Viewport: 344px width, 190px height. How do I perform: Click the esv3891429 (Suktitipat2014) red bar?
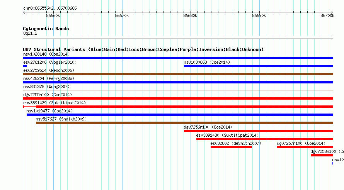tap(184, 107)
